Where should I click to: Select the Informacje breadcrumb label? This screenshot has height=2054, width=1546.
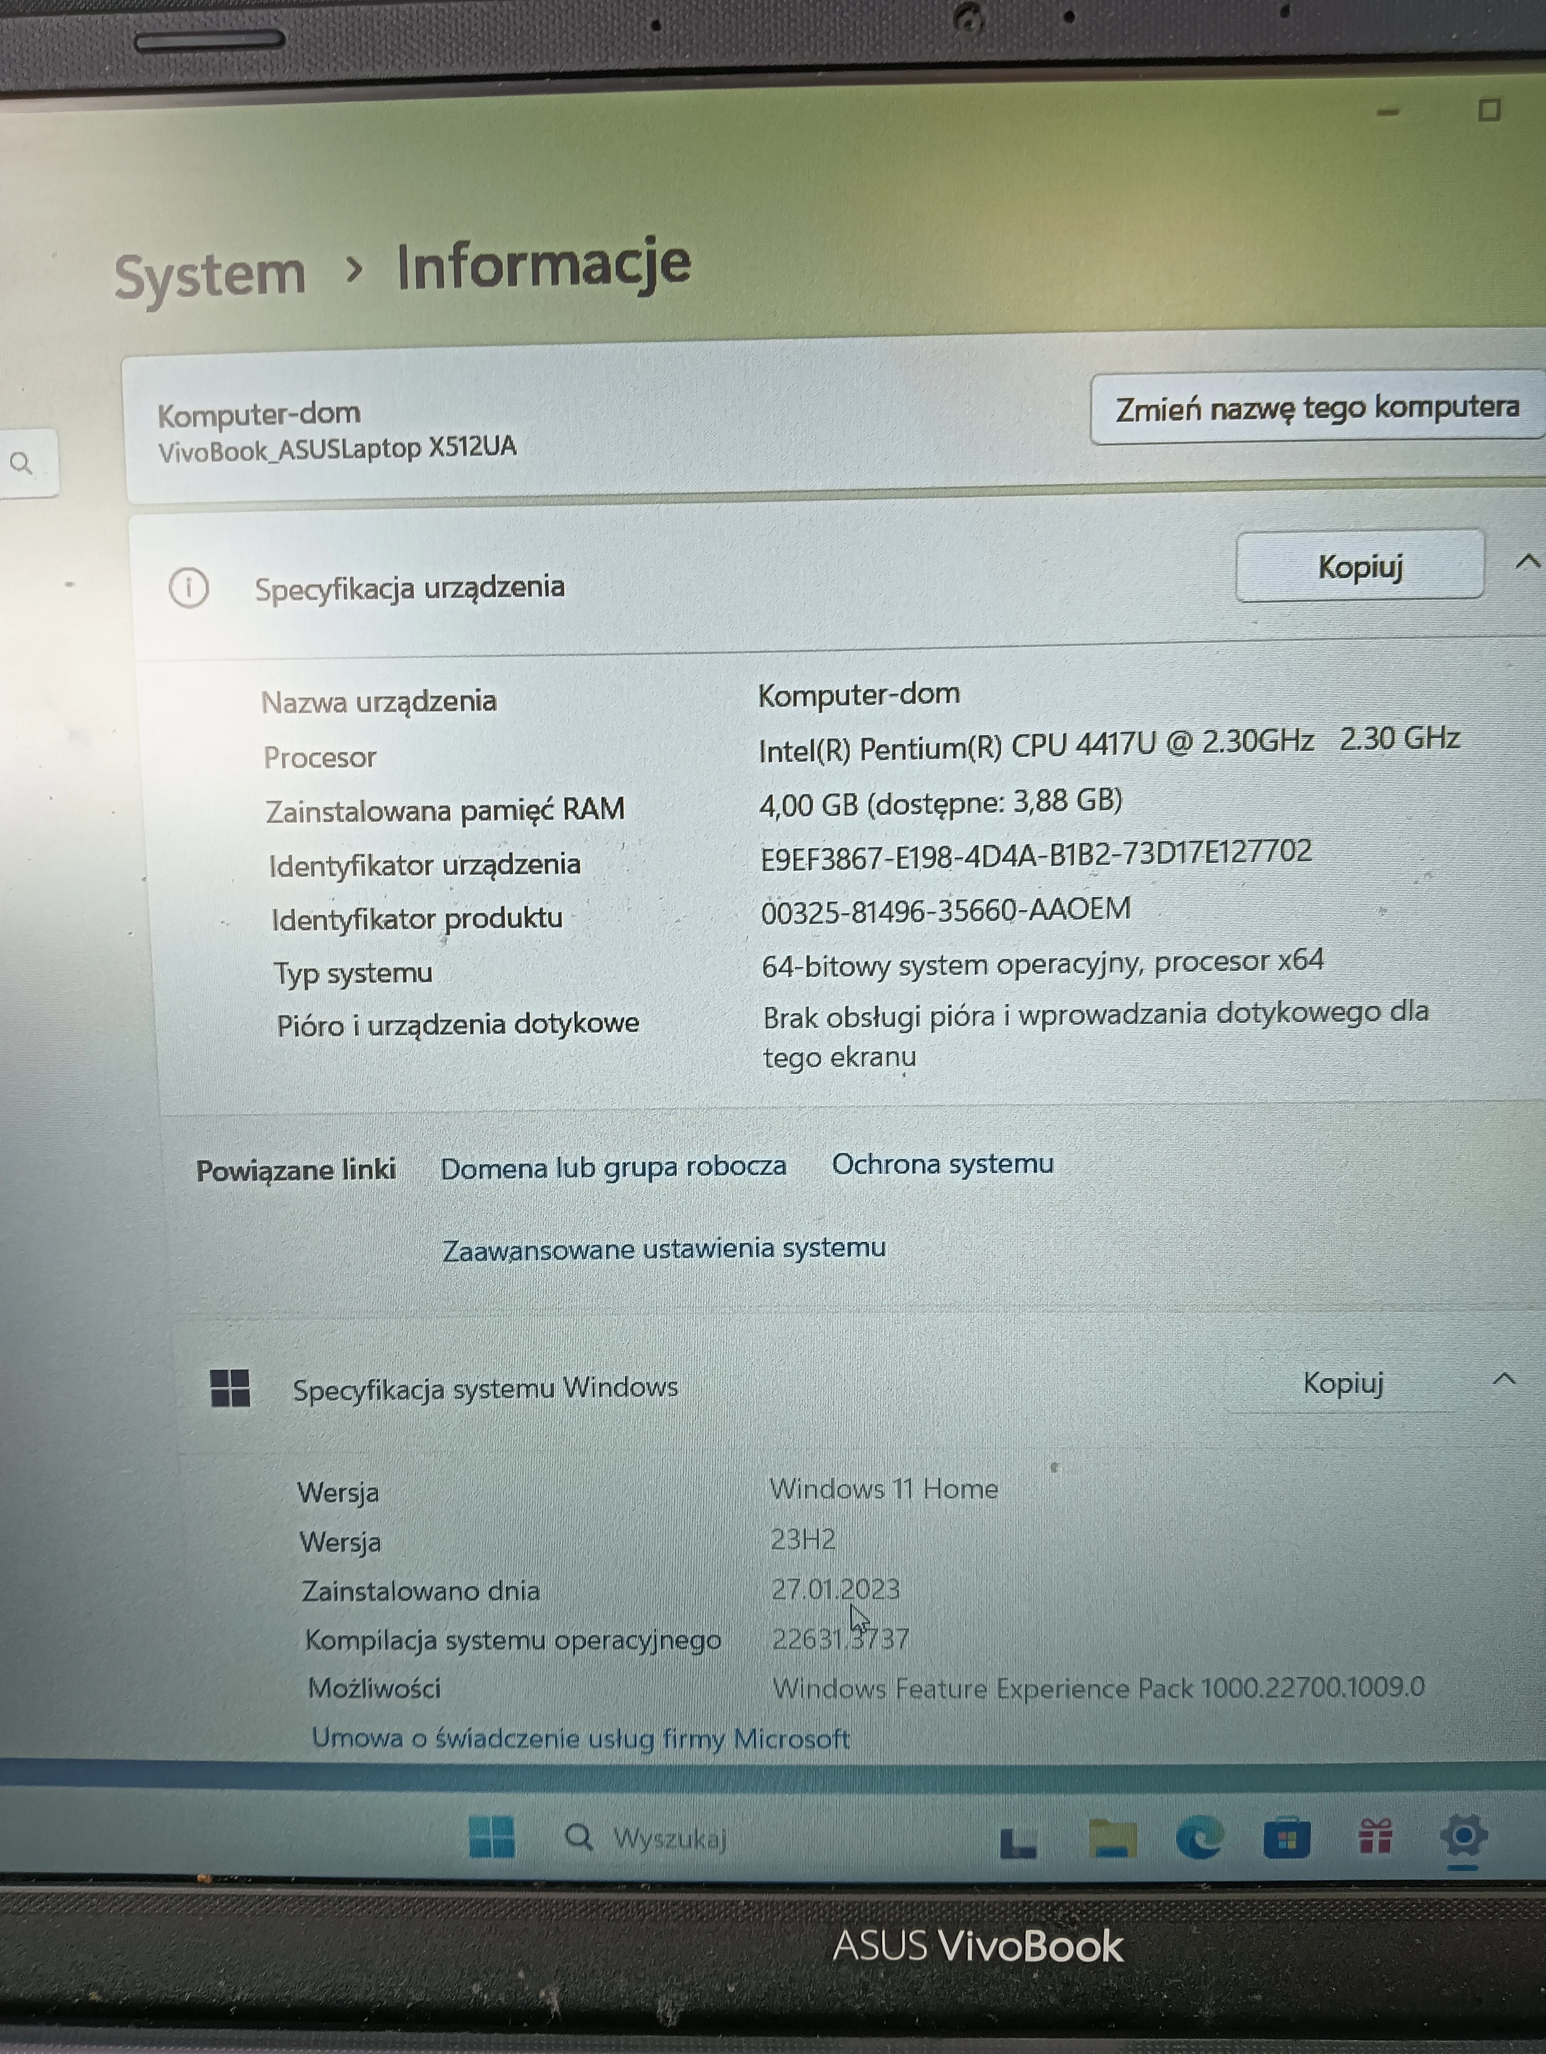543,270
